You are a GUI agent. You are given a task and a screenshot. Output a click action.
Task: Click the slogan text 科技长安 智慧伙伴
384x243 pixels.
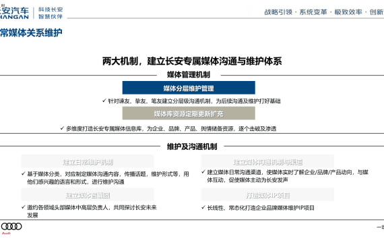point(51,13)
